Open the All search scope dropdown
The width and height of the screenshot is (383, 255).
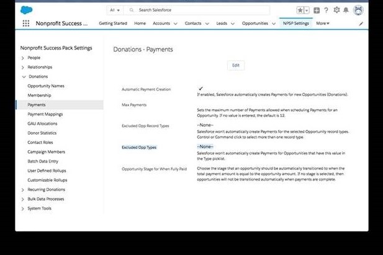point(115,10)
